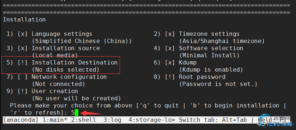Select the Timezone settings entry

[x=209, y=34]
